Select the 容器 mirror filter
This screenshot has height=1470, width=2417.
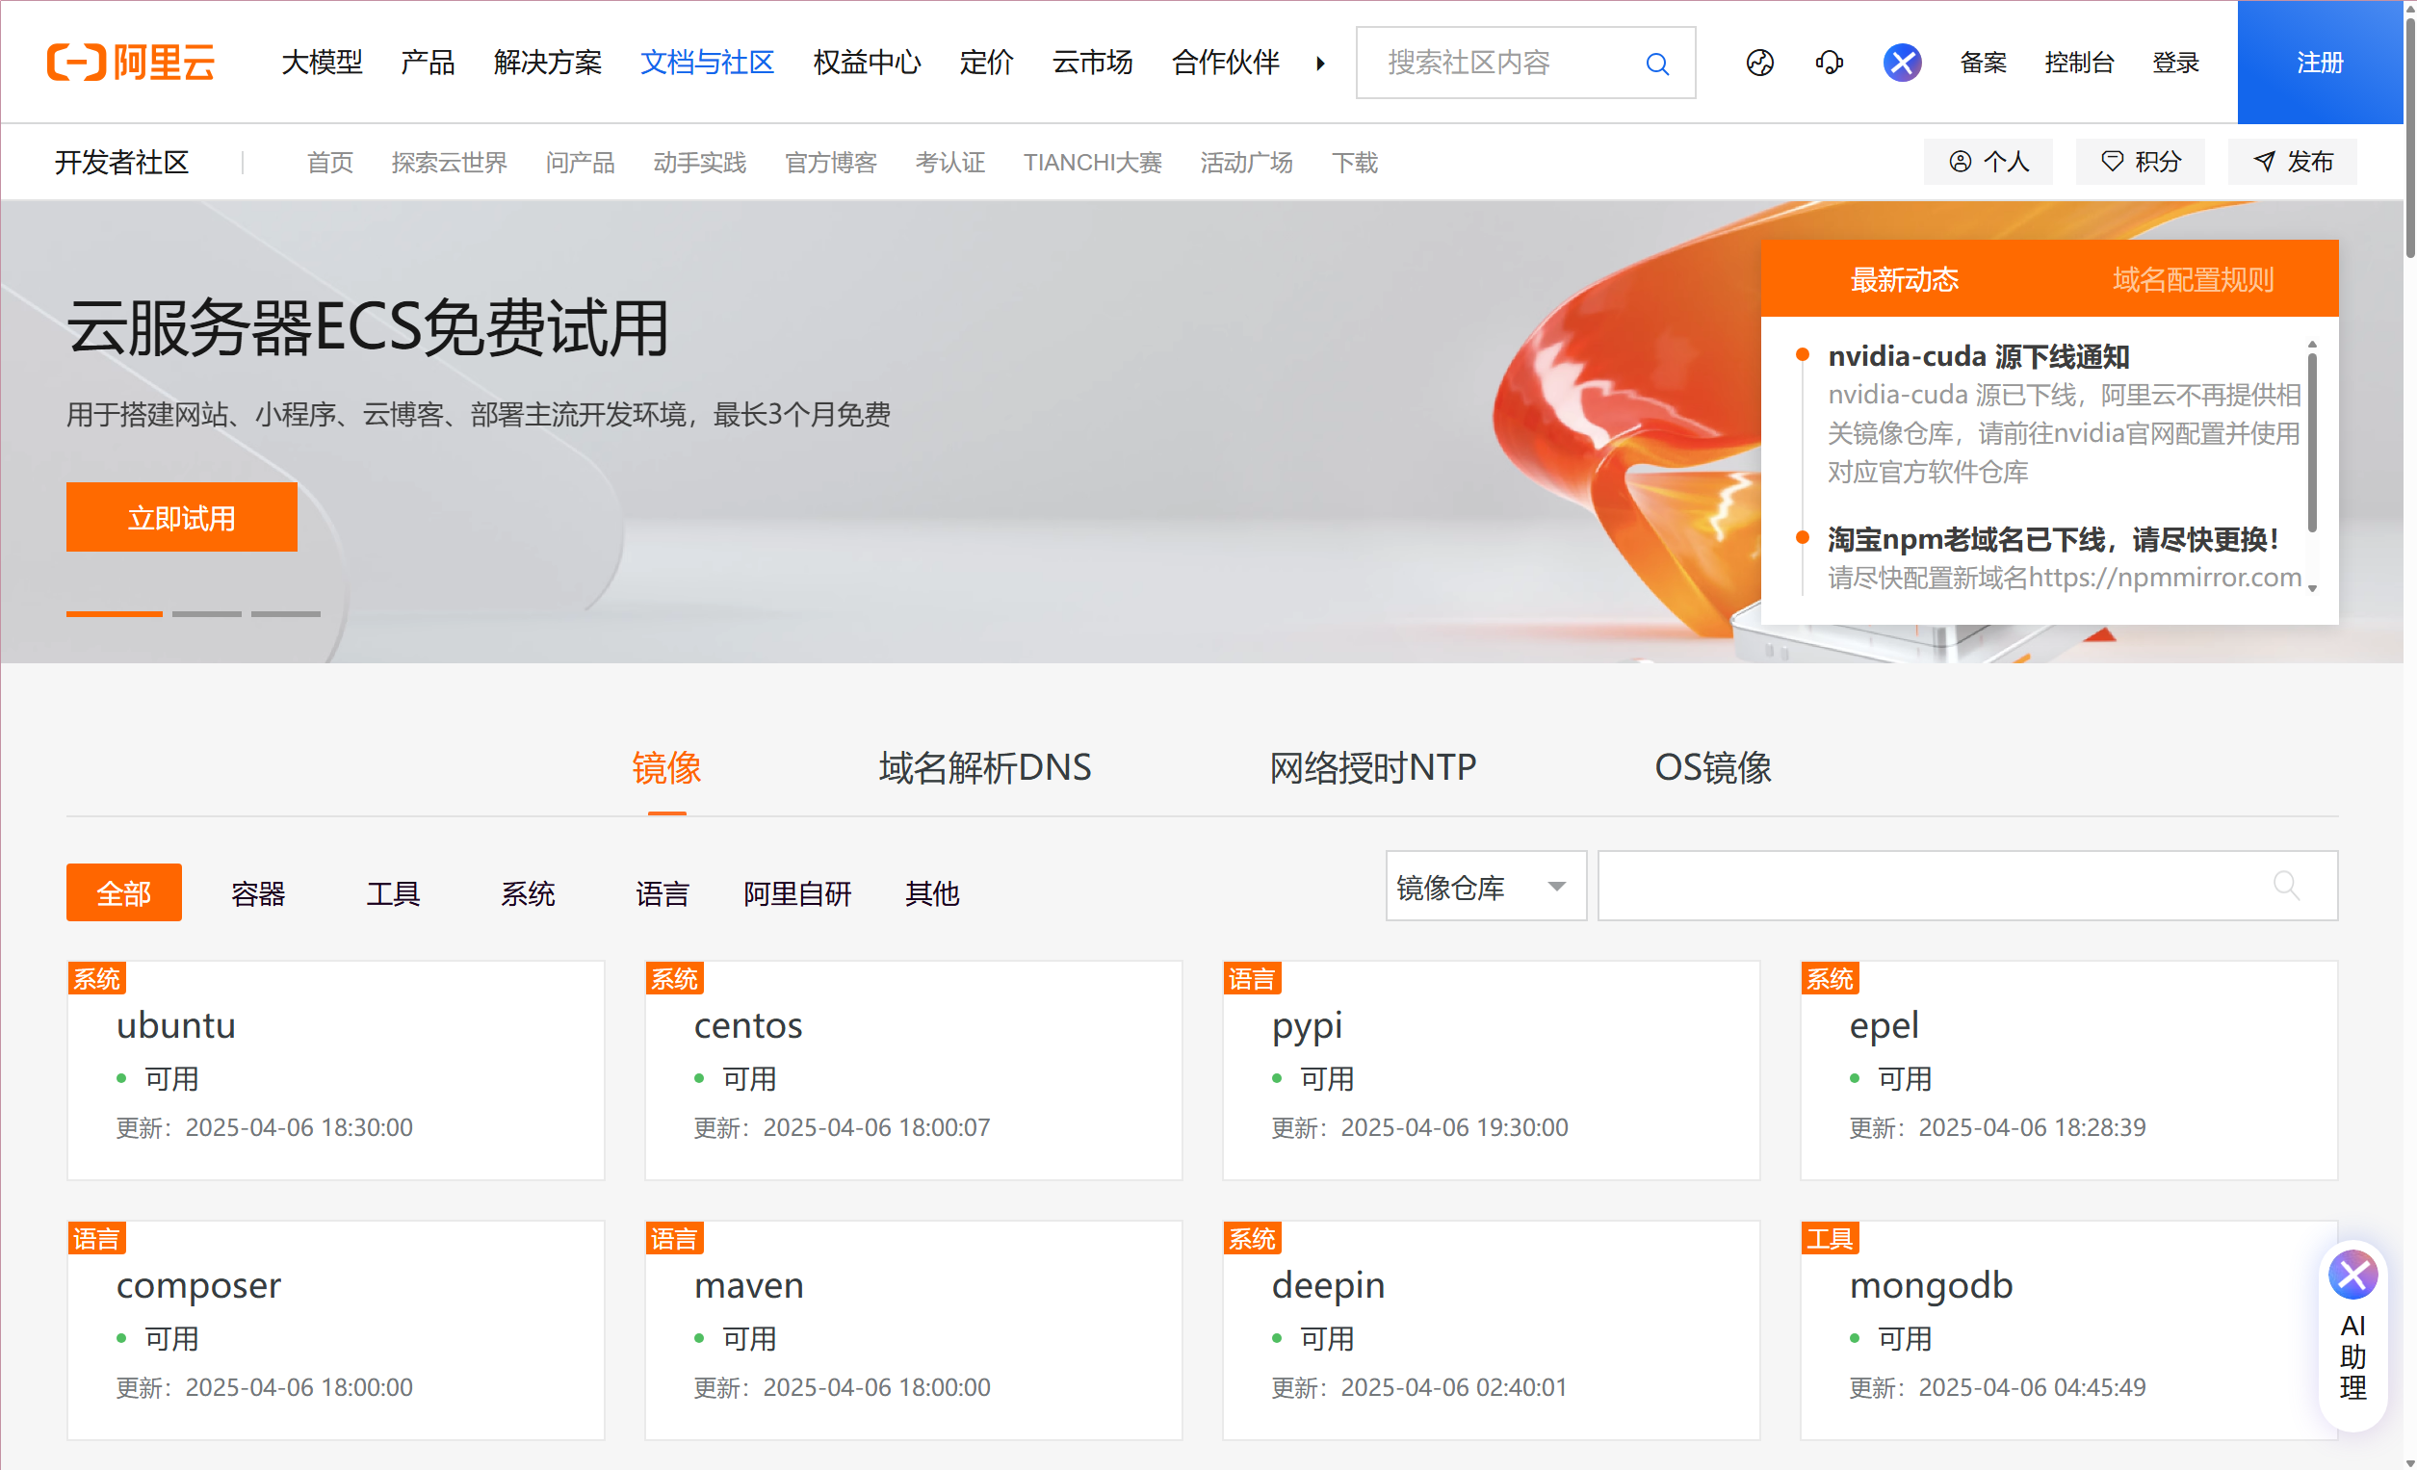[258, 892]
